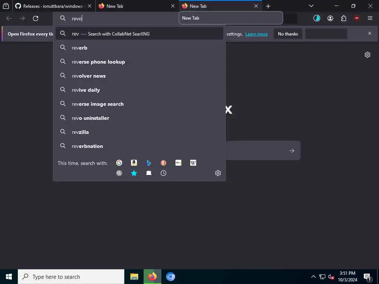Submit the new tab page search arrow

(x=292, y=151)
